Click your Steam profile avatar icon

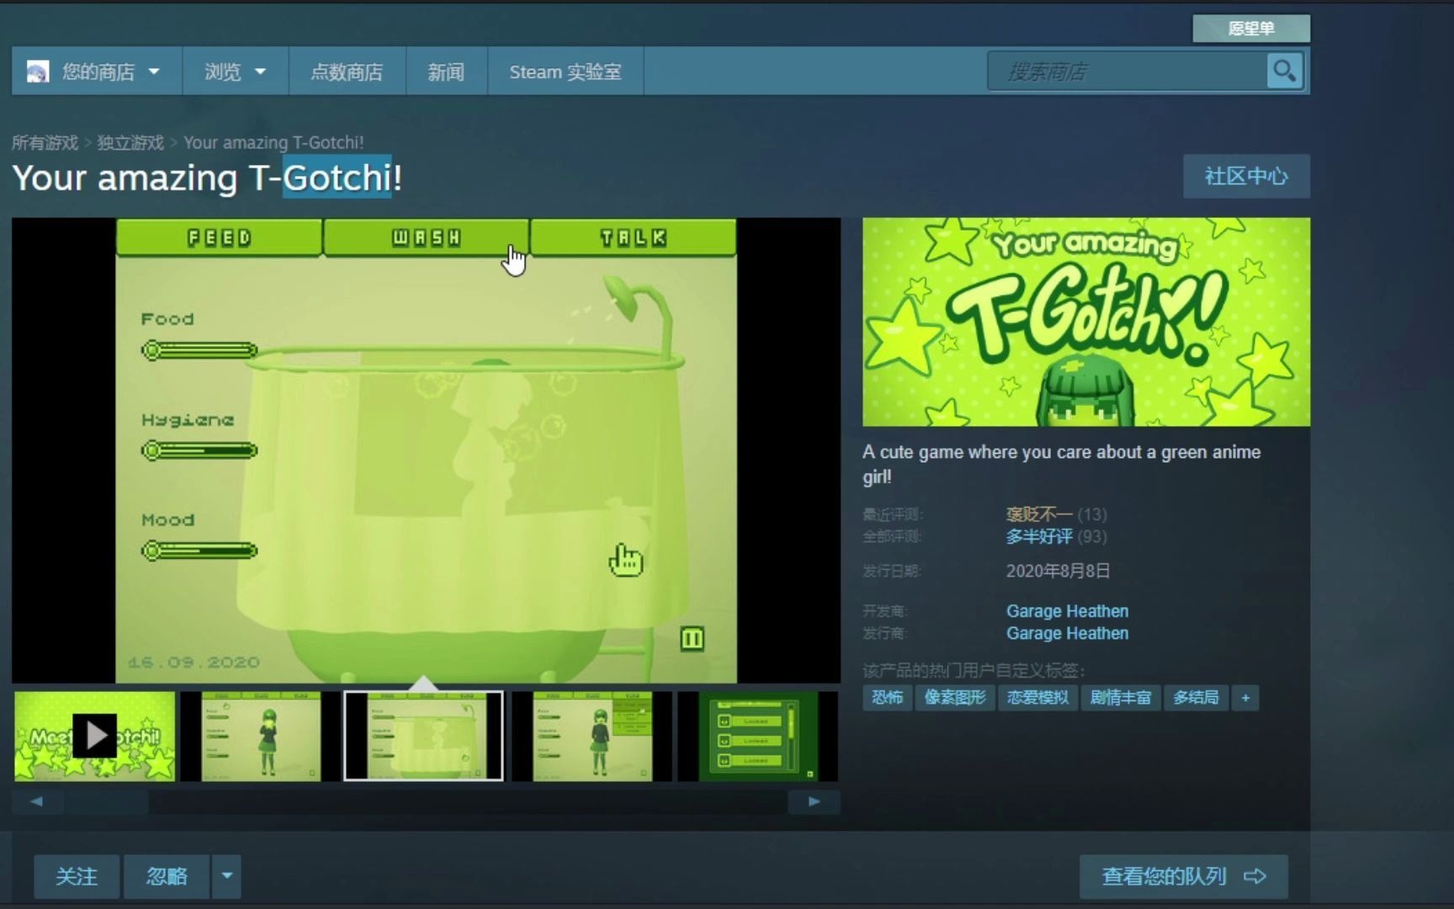coord(35,71)
